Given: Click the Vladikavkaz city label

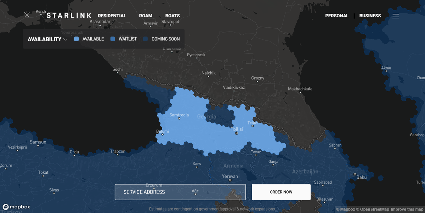Looking at the screenshot, I should (234, 87).
